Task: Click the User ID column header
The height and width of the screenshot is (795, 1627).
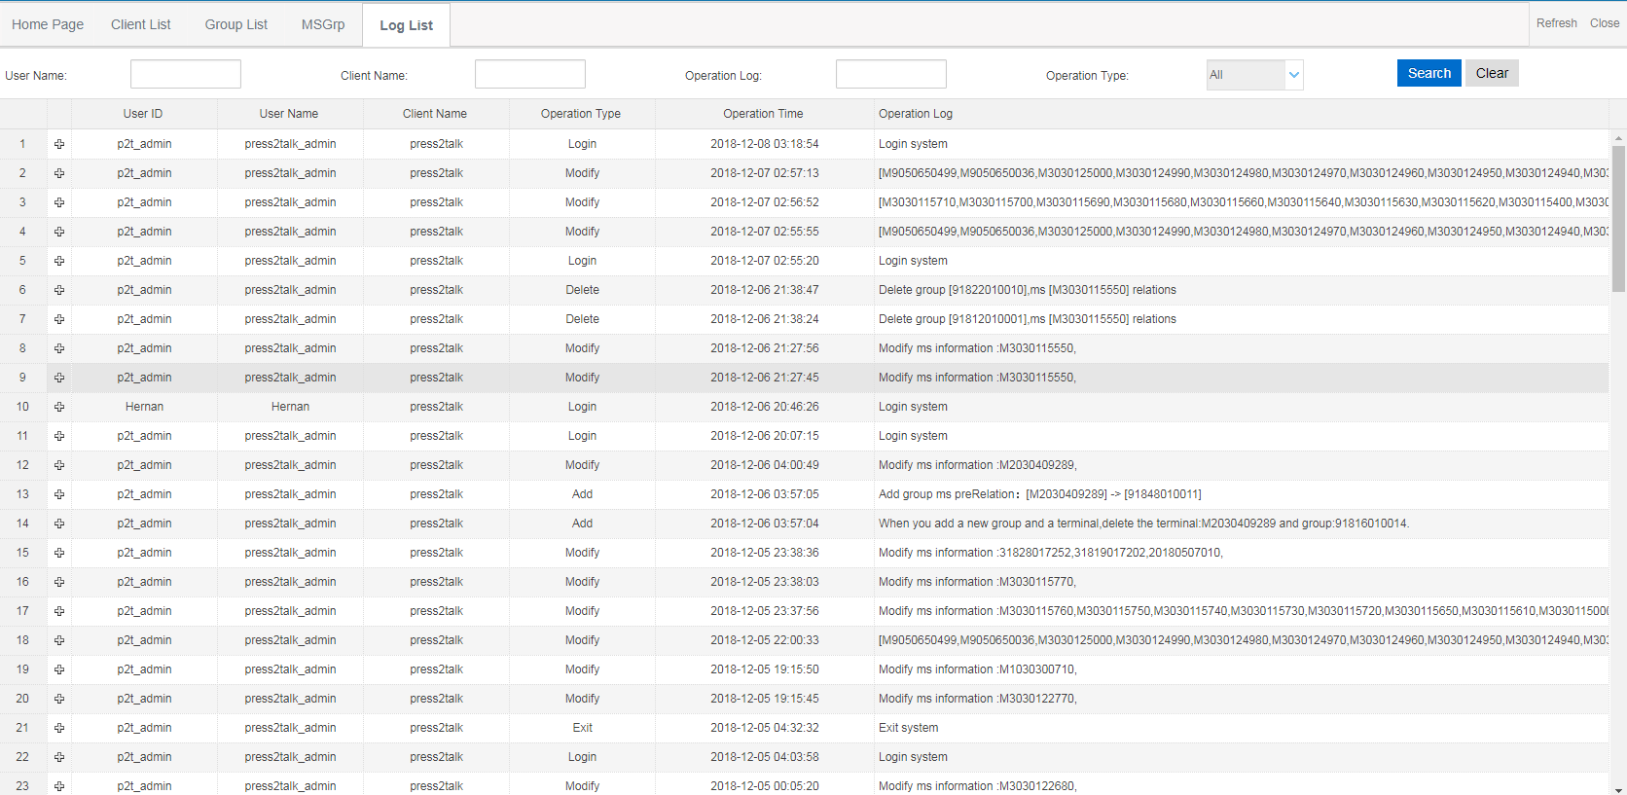Action: tap(143, 114)
